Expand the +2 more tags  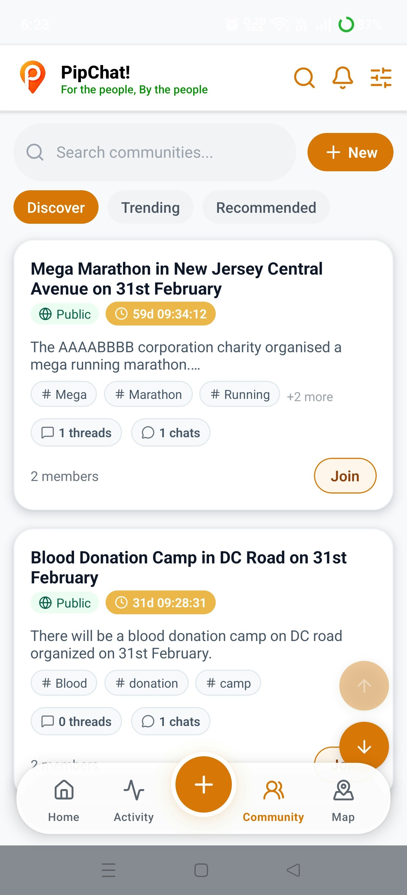(x=310, y=396)
